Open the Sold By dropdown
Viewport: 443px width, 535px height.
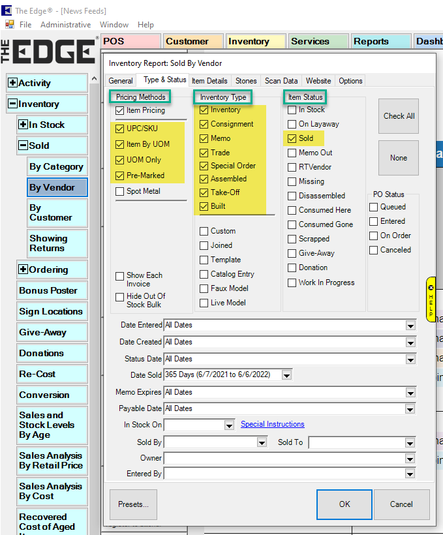click(x=262, y=442)
